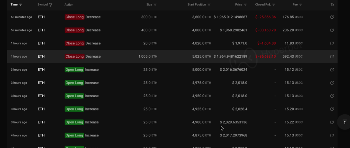Open the Symbol column filter funnel
The height and width of the screenshot is (148, 350).
[x=51, y=5]
